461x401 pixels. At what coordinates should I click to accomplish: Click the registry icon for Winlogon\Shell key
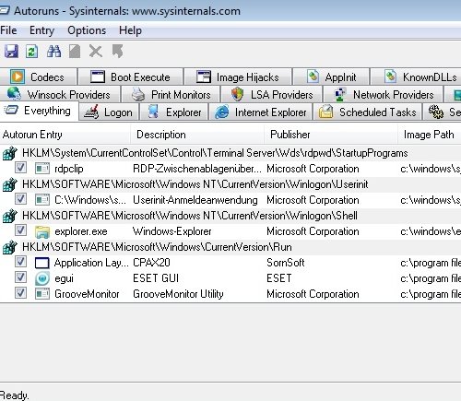(9, 216)
